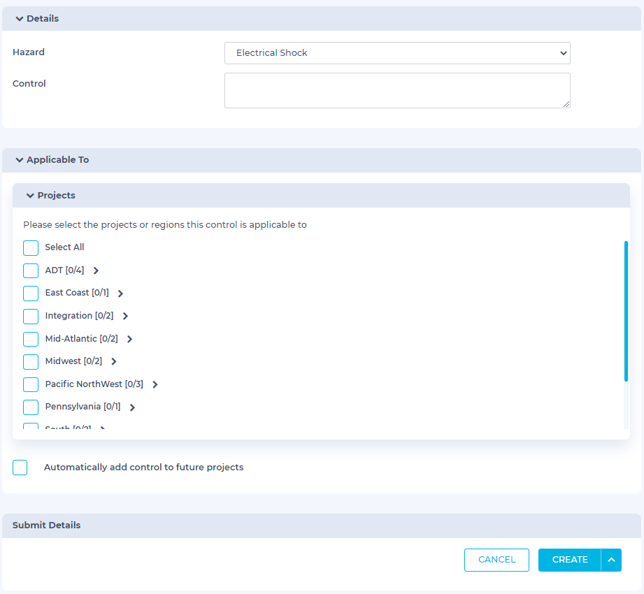The image size is (644, 594).
Task: Expand the Mid-Atlantic region chevron
Action: [129, 339]
